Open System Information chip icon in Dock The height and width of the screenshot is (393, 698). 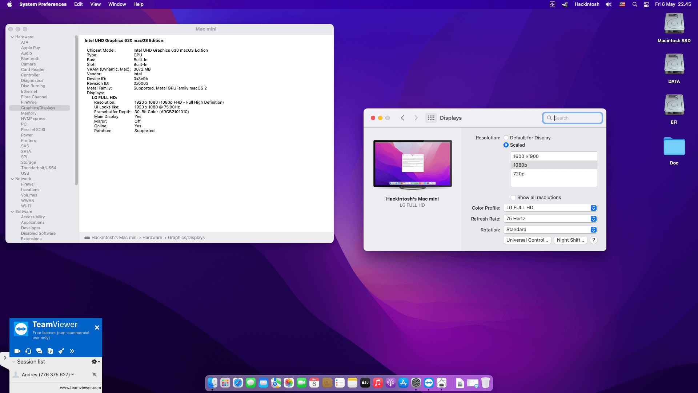(441, 383)
